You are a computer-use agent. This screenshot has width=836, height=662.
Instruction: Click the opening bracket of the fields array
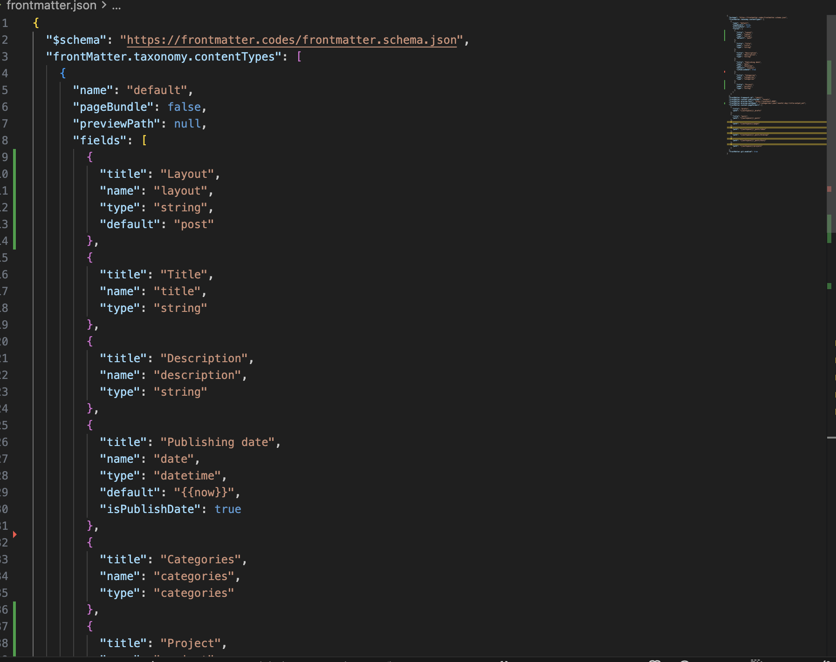pyautogui.click(x=144, y=141)
